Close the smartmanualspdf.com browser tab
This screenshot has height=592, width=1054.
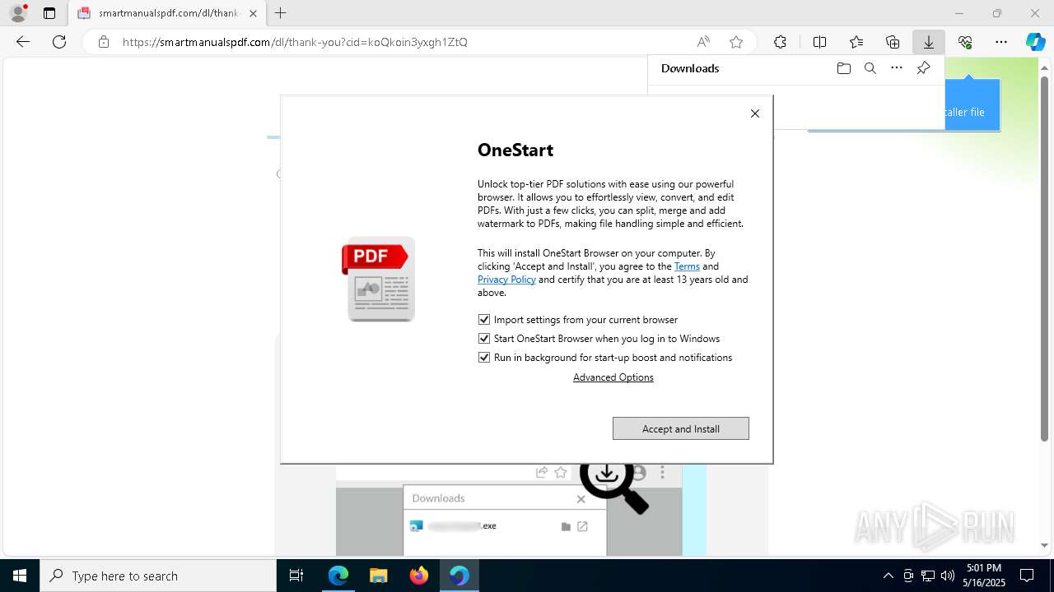click(253, 13)
